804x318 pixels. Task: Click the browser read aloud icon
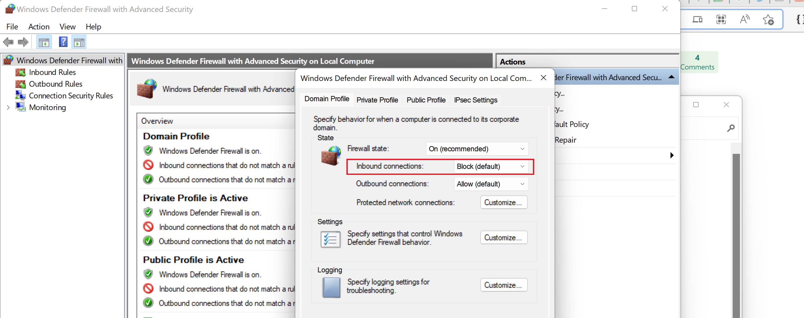tap(744, 19)
